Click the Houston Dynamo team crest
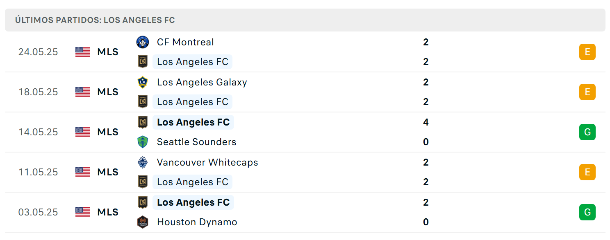Image resolution: width=610 pixels, height=240 pixels. click(143, 222)
